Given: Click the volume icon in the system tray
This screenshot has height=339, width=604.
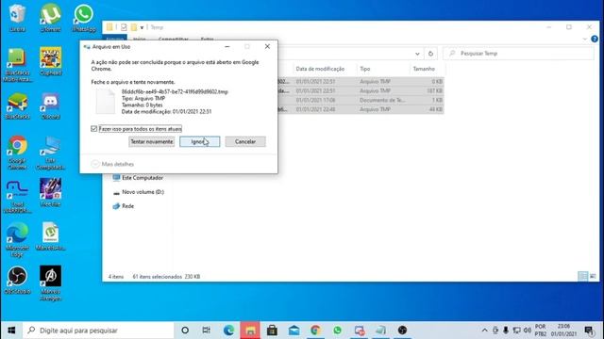Looking at the screenshot, I should 527,331.
